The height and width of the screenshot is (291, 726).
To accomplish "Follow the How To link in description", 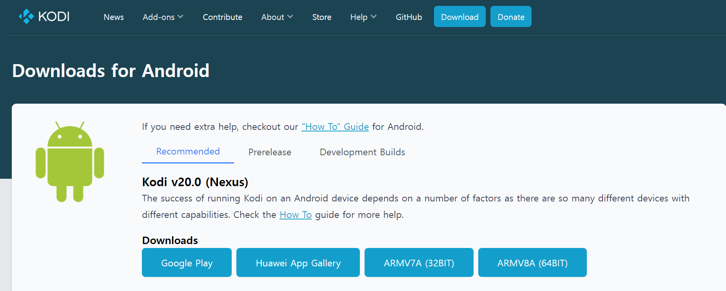I will pos(296,215).
